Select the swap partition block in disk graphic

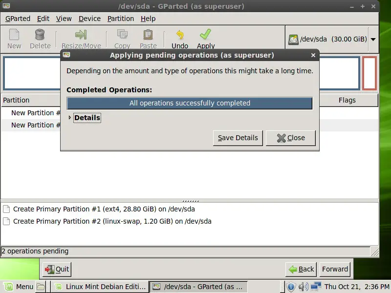tap(369, 73)
